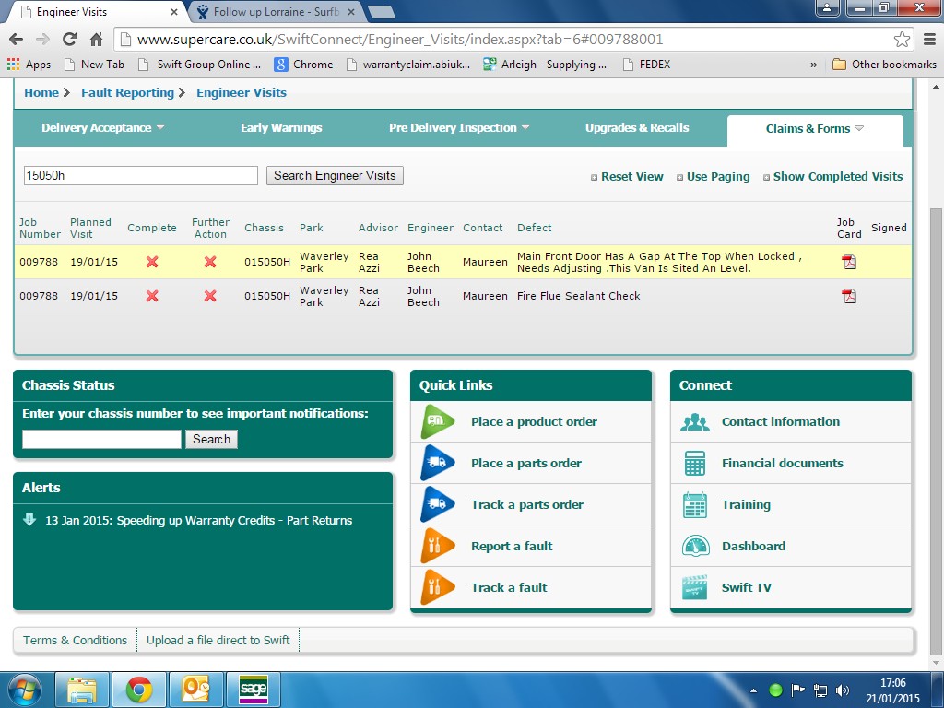The height and width of the screenshot is (708, 944).
Task: Sort by the Planned Visit column header
Action: tap(90, 229)
